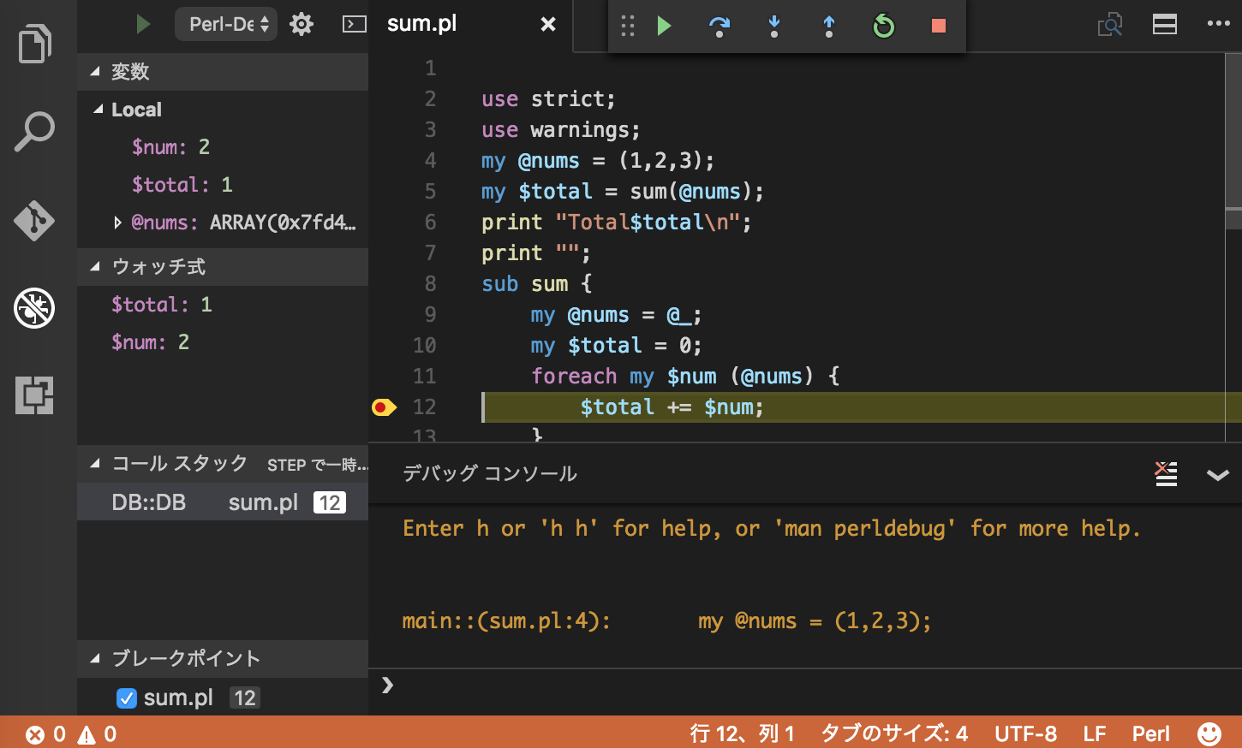
Task: Open the Search view in activity bar
Action: tap(34, 132)
